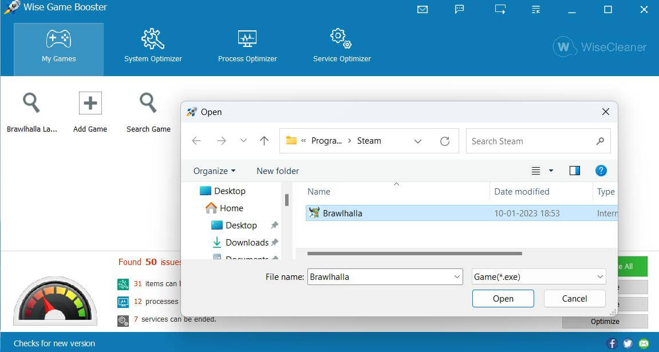This screenshot has height=352, width=659.
Task: Open the recent locations dropdown arrow
Action: (x=243, y=141)
